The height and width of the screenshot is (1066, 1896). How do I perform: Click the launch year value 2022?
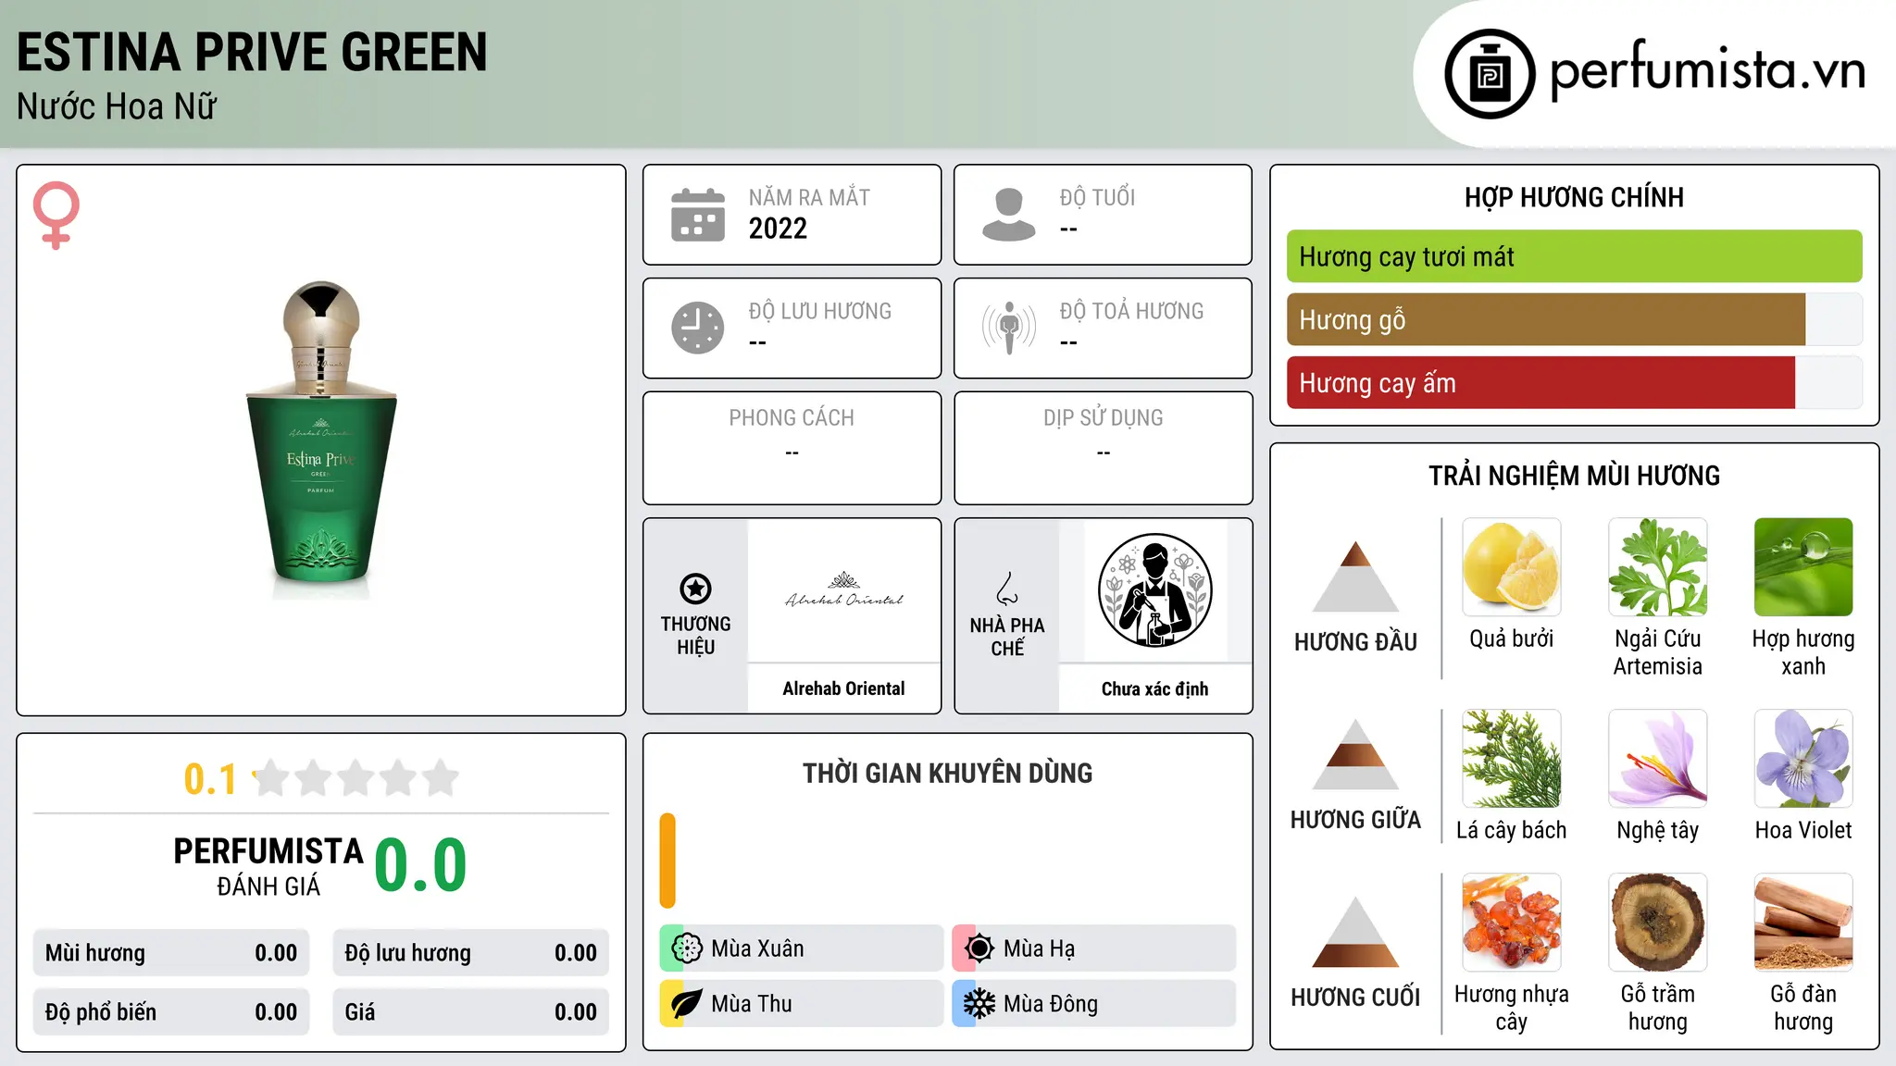(x=778, y=229)
